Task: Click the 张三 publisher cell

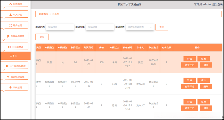Action: (x=140, y=62)
